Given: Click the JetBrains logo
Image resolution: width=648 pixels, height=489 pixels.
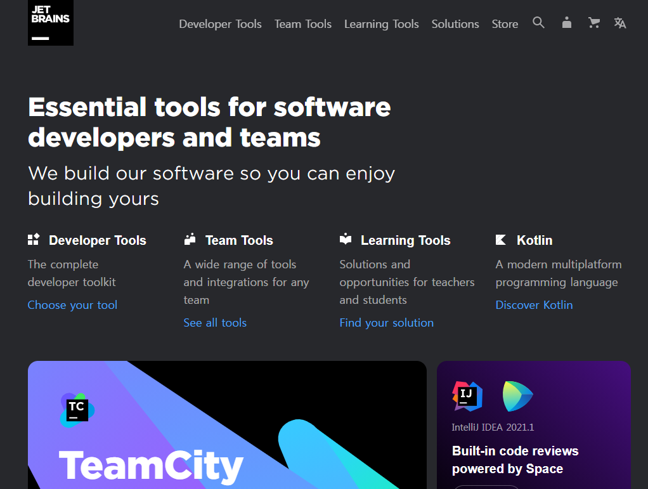Looking at the screenshot, I should [51, 23].
